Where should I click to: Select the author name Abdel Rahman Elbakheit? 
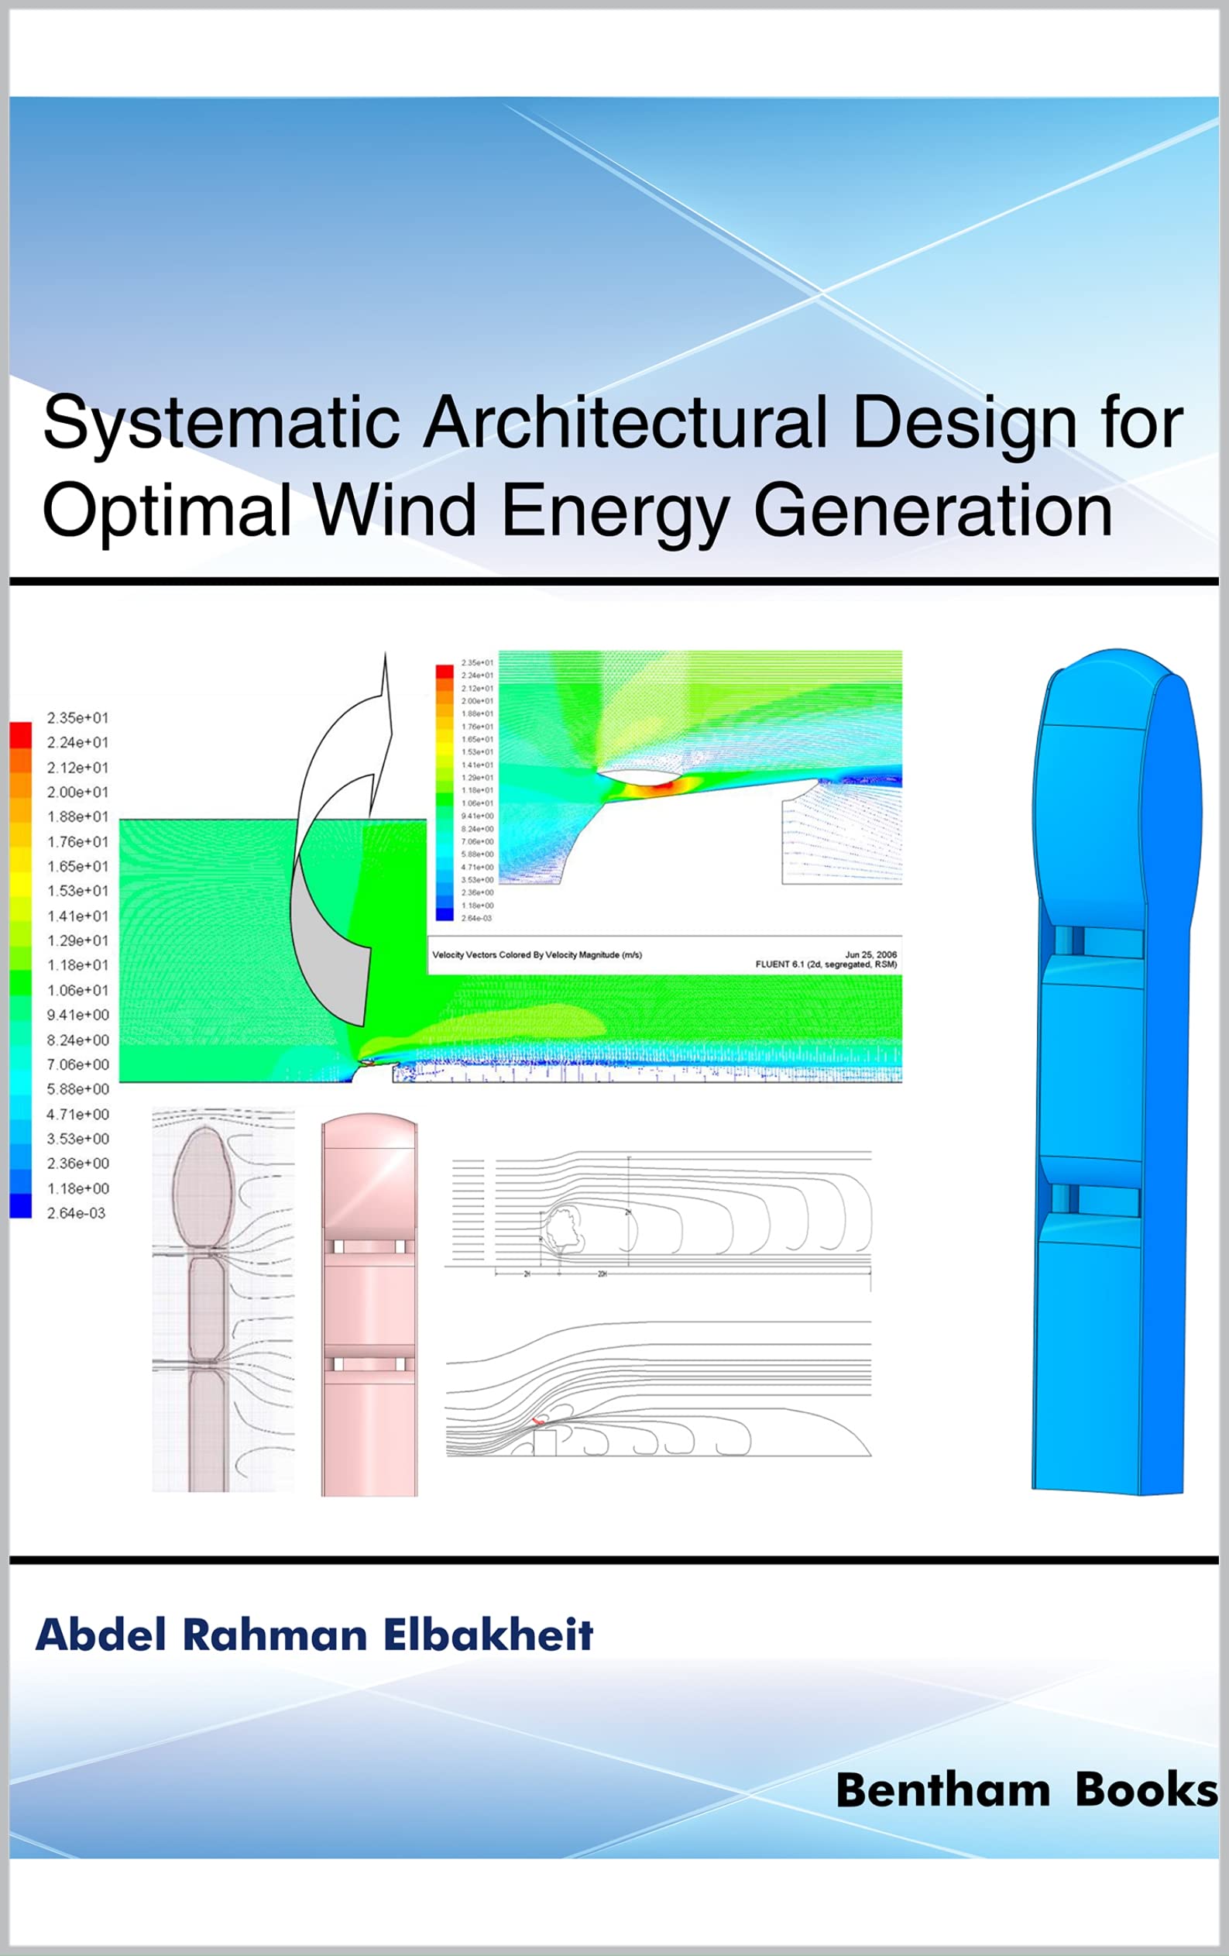[x=314, y=1635]
